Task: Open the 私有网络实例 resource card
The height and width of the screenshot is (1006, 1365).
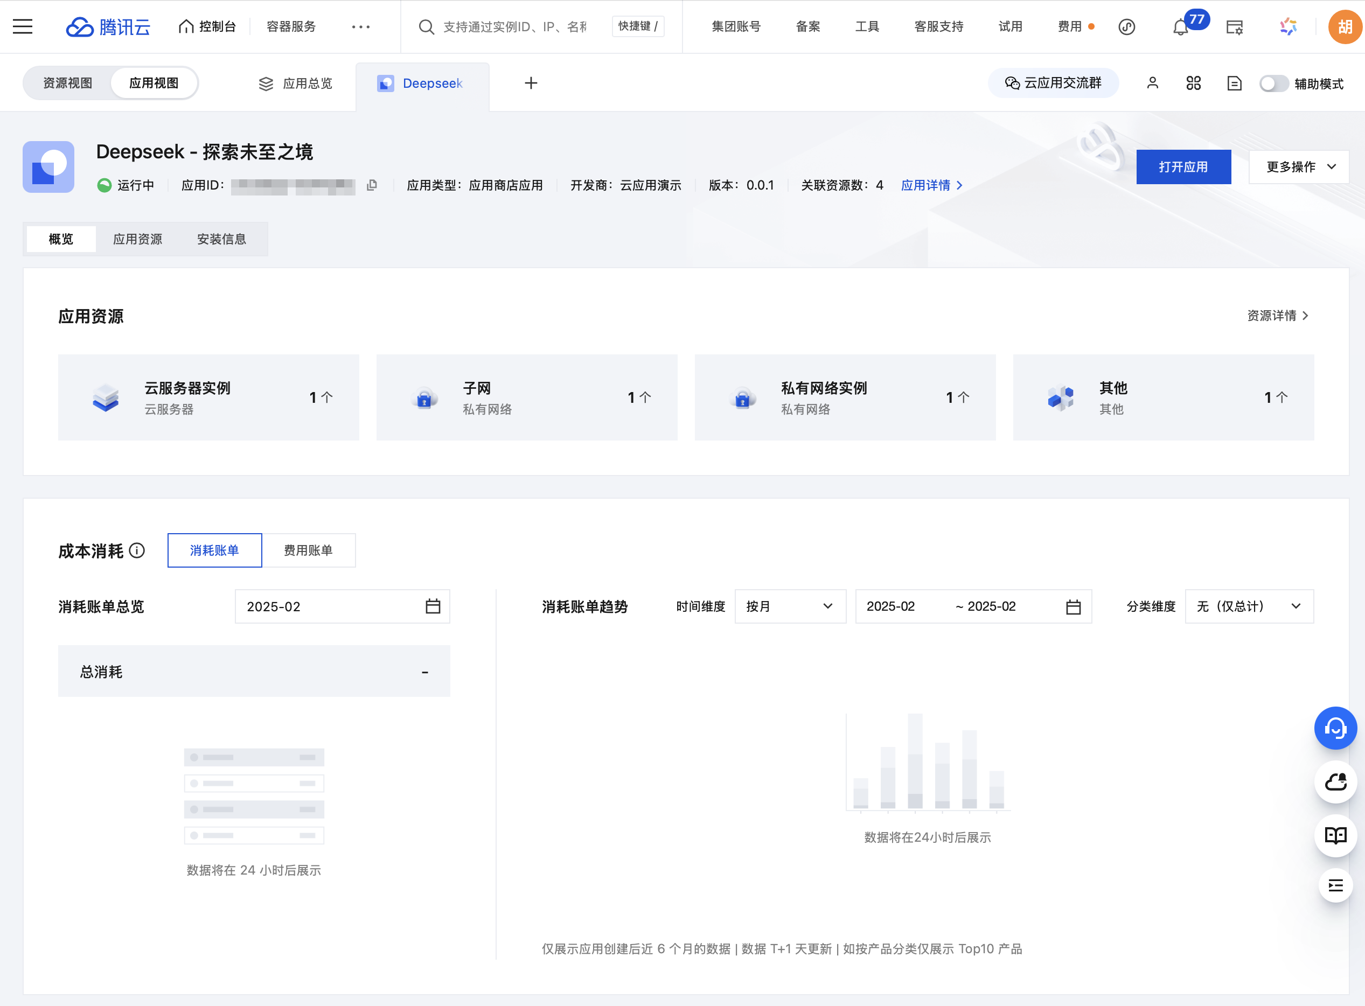Action: [x=845, y=397]
